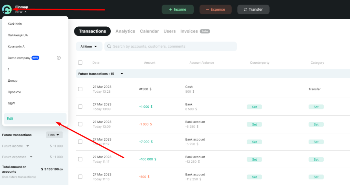Set category for +100 000 $ row
This screenshot has width=350, height=185.
tap(316, 160)
